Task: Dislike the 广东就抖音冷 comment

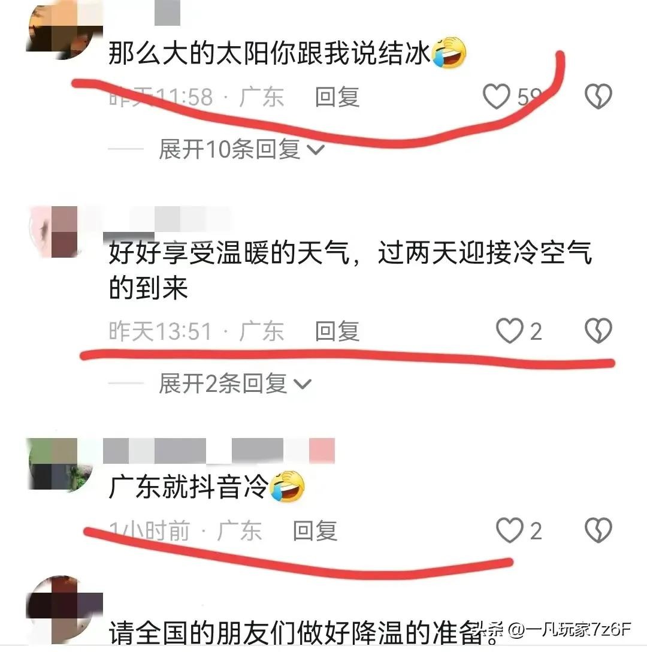Action: [x=598, y=530]
